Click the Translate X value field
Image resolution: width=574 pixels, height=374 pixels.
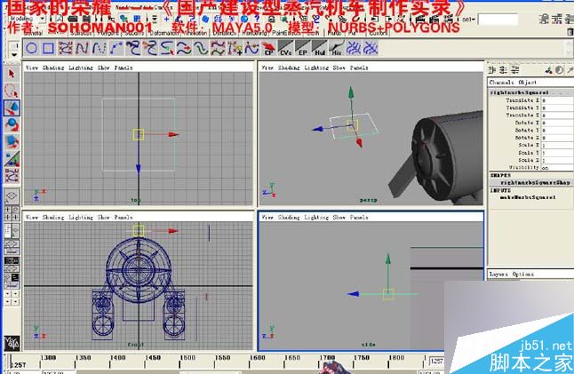pos(557,99)
